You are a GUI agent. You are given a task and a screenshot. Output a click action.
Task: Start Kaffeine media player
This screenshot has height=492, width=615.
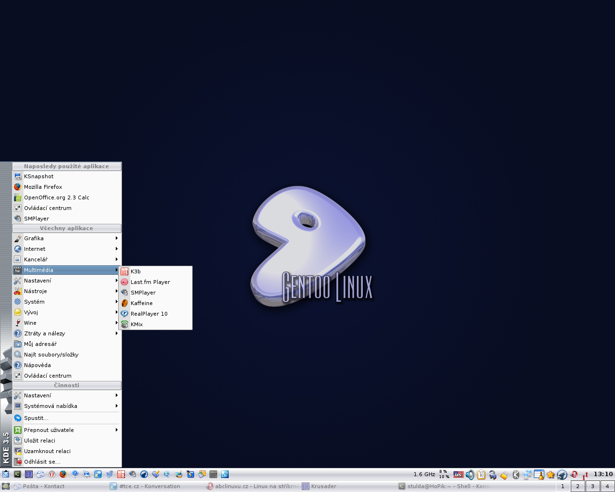[x=141, y=303]
